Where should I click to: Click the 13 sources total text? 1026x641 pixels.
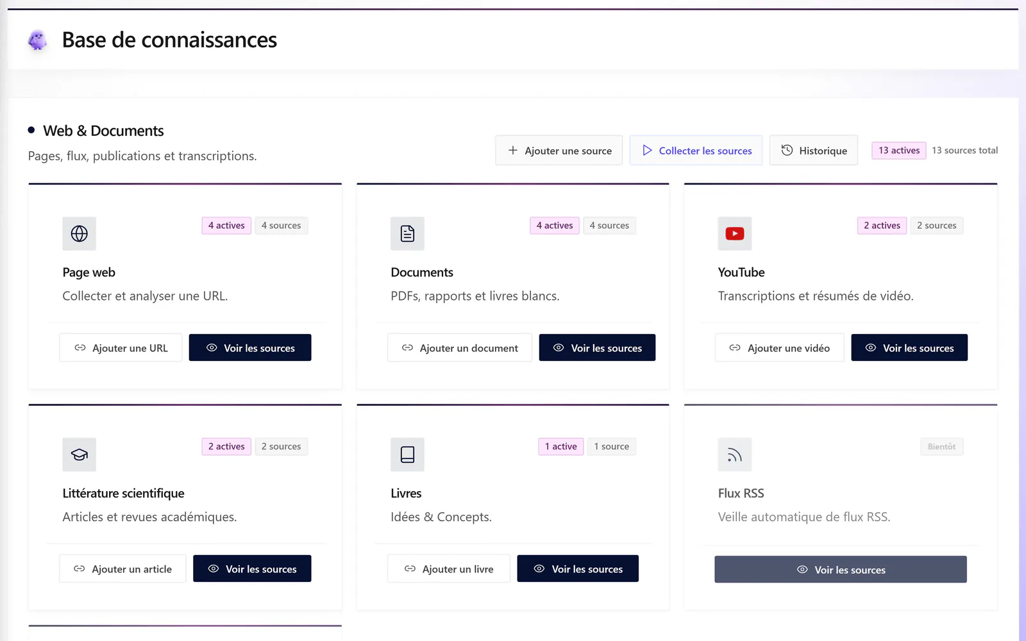coord(965,151)
